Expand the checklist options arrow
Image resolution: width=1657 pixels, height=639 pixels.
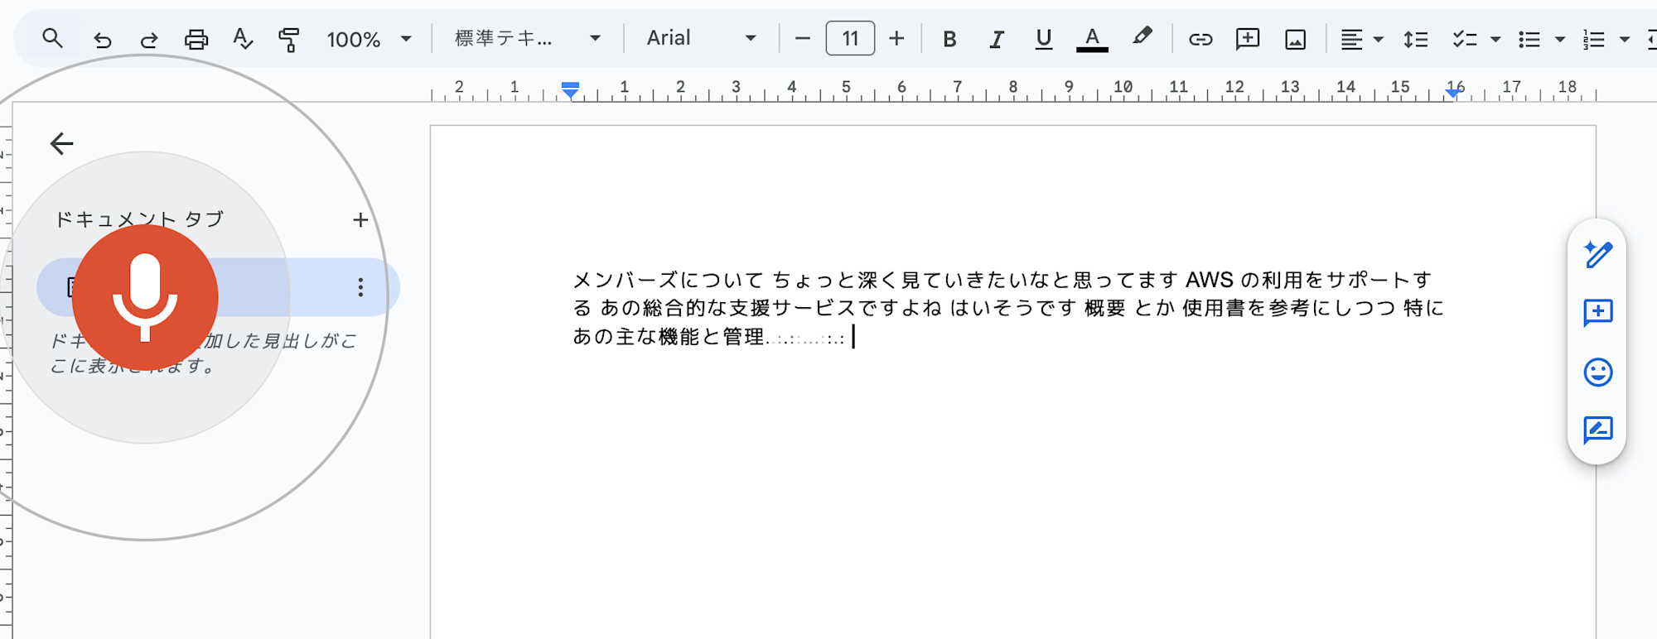coord(1495,39)
